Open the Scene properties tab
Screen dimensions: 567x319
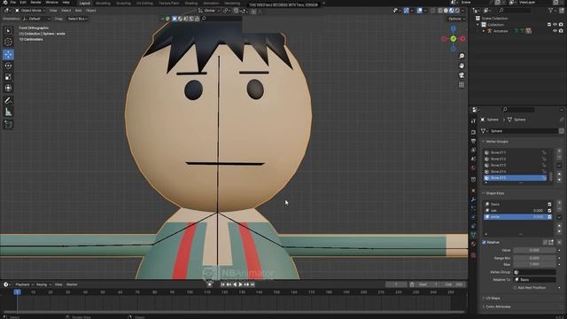pyautogui.click(x=473, y=159)
